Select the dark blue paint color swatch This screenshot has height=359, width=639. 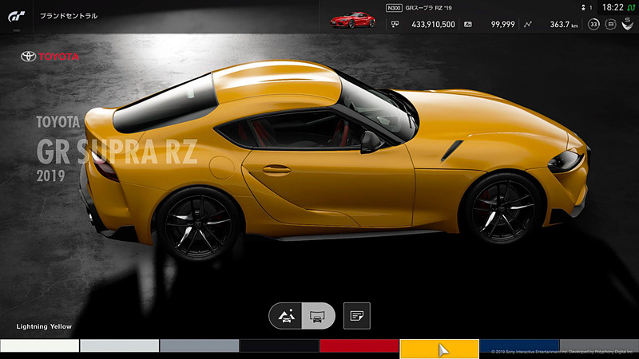[x=518, y=346]
